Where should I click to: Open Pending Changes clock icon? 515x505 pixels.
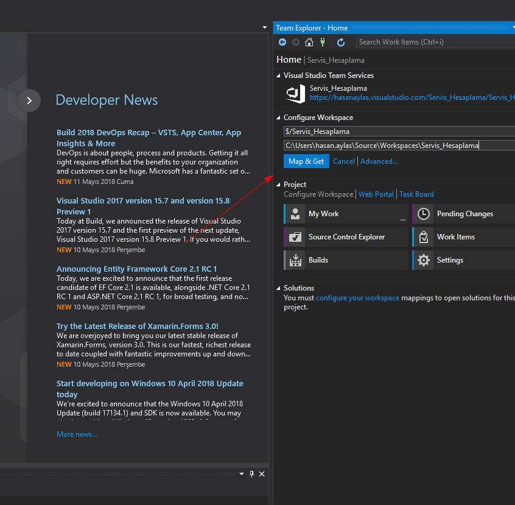point(423,214)
